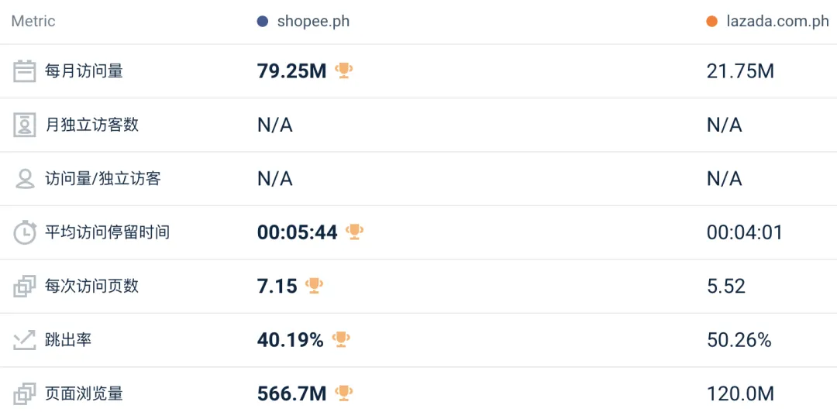Click the Metric column header

[x=33, y=22]
